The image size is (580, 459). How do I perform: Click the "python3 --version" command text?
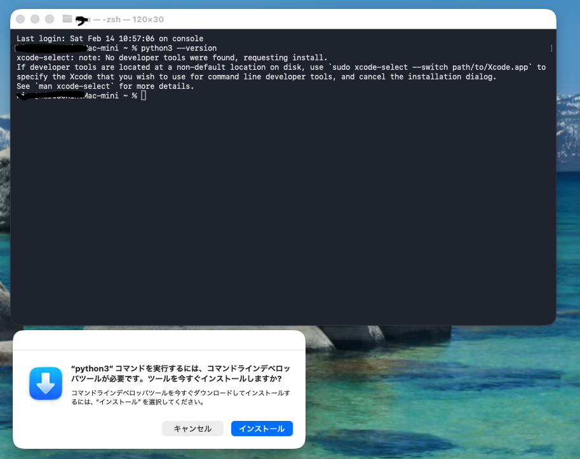(x=179, y=48)
